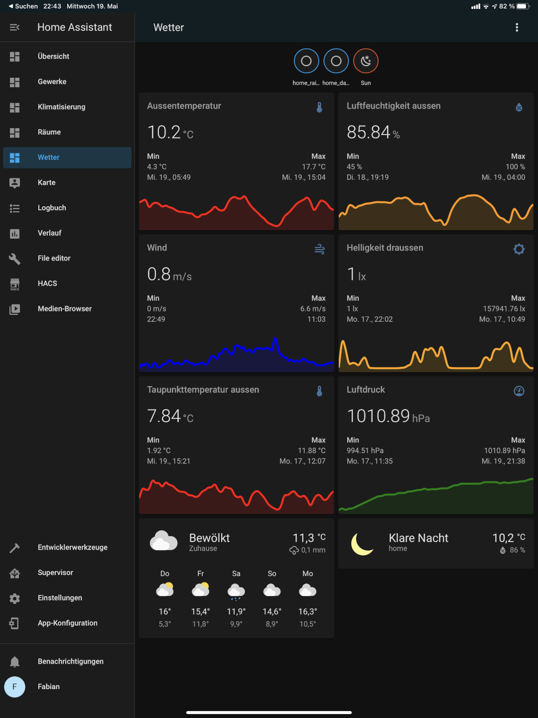Screen dimensions: 538x718
Task: Click the Sun badge icon
Action: pos(366,61)
